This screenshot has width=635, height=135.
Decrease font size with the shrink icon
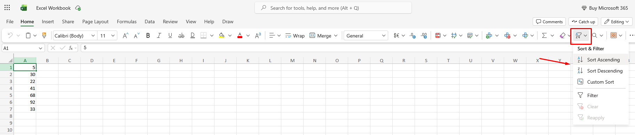tap(137, 35)
